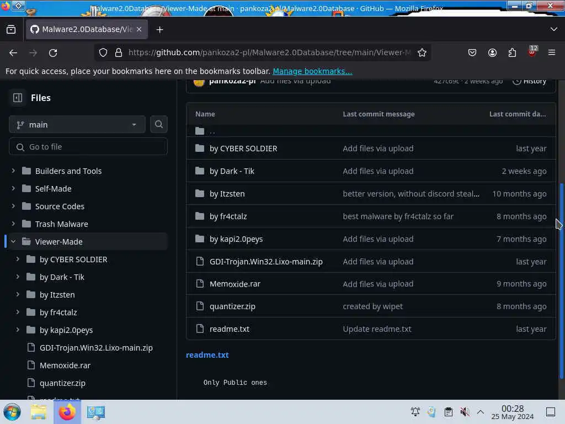The height and width of the screenshot is (424, 565).
Task: Open the Firefox hamburger menu
Action: click(552, 52)
